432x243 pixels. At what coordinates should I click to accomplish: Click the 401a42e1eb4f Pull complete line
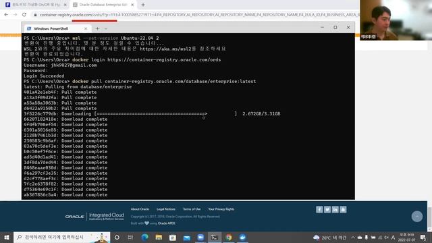(60, 92)
